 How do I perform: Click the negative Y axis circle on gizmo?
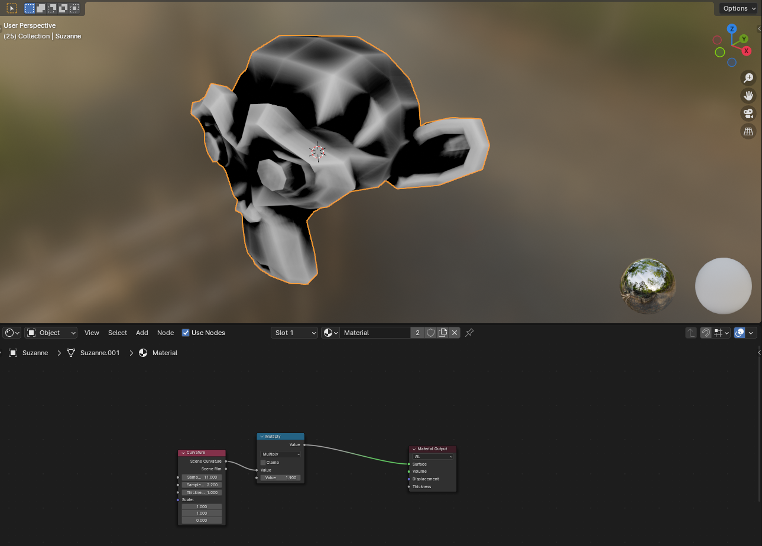[x=719, y=52]
